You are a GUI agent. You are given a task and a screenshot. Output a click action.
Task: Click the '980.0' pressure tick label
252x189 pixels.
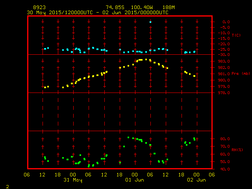[224, 80]
